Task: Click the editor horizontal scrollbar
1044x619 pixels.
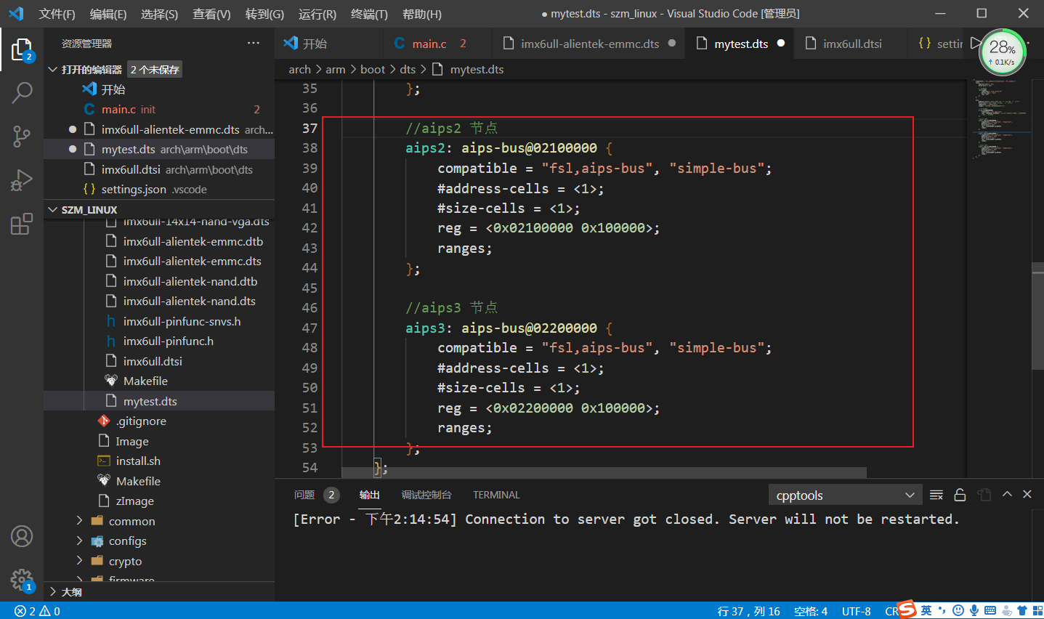Action: (x=604, y=472)
